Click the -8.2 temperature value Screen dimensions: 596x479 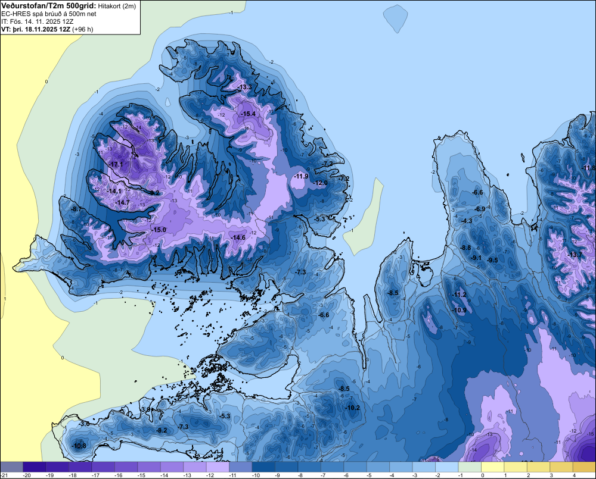(162, 430)
